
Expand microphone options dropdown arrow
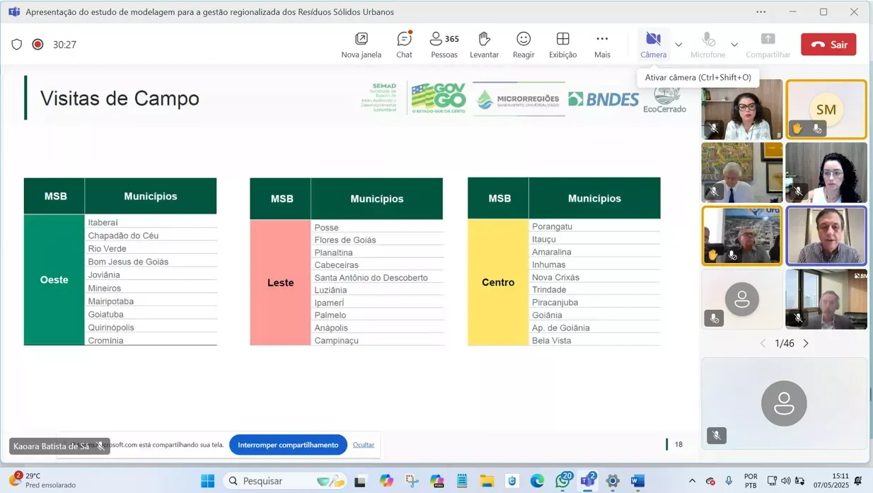tap(734, 45)
